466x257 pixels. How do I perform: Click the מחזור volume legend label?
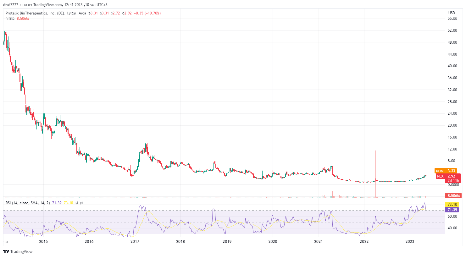point(10,19)
